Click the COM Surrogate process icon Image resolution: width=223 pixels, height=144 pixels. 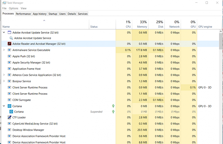(10, 100)
